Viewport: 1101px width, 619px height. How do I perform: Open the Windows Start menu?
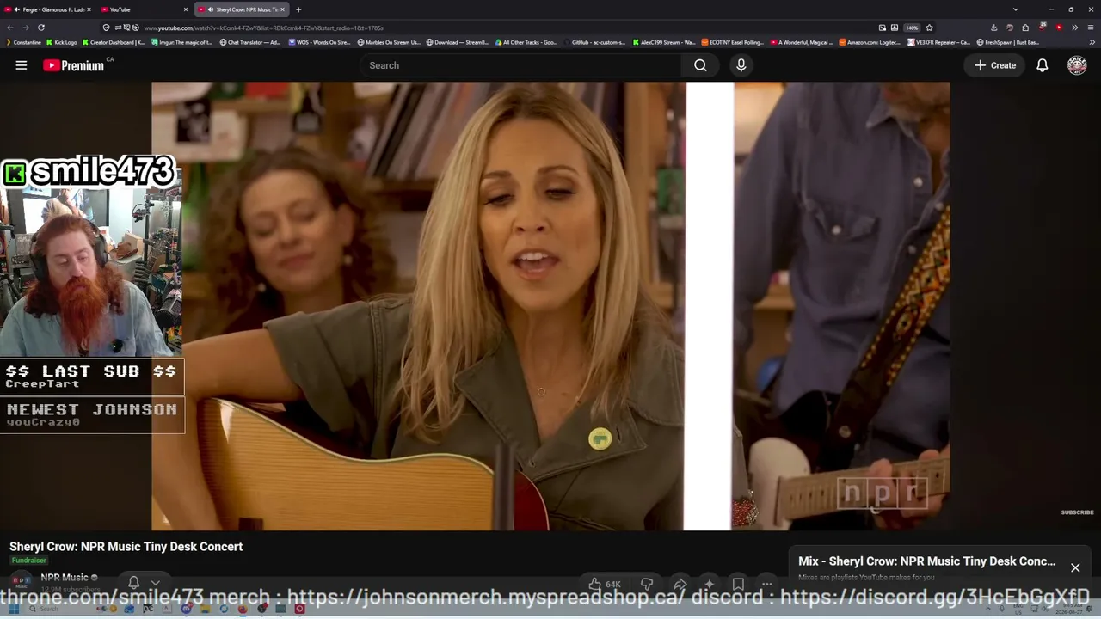14,609
